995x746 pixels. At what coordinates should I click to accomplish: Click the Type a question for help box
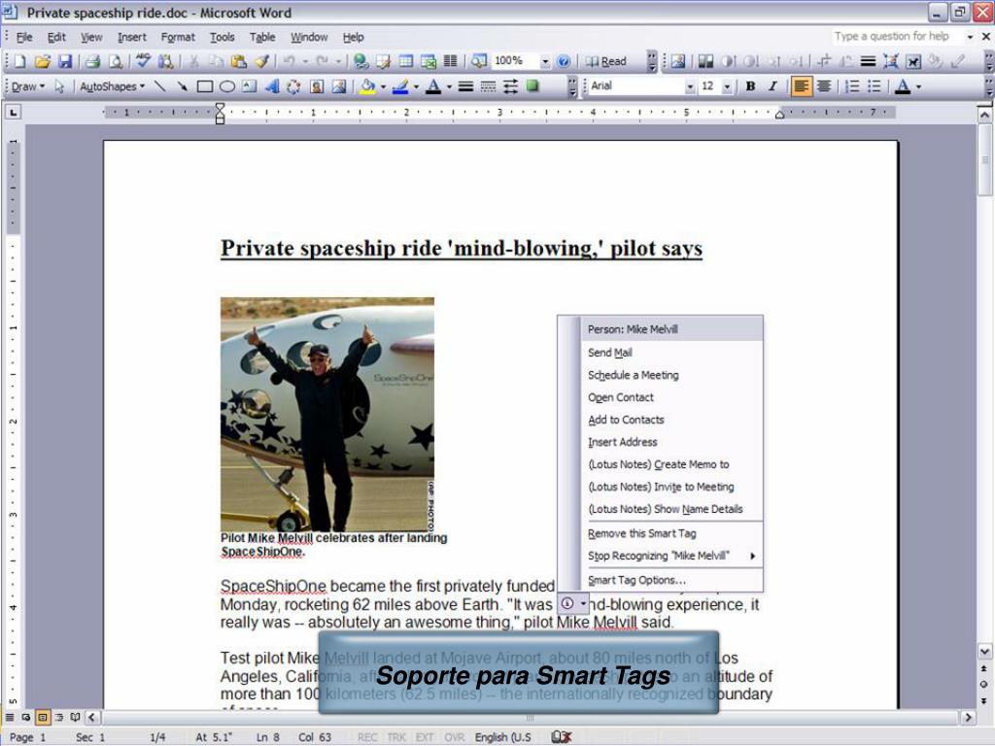click(x=897, y=37)
